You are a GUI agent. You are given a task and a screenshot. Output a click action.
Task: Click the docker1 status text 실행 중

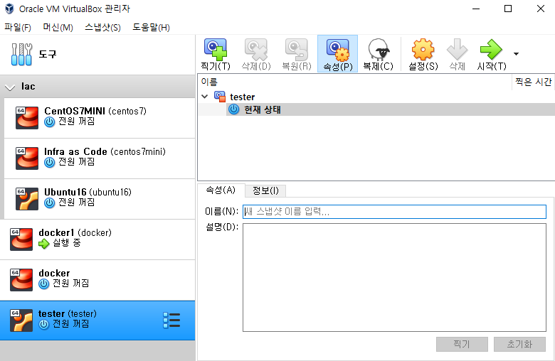click(x=67, y=242)
